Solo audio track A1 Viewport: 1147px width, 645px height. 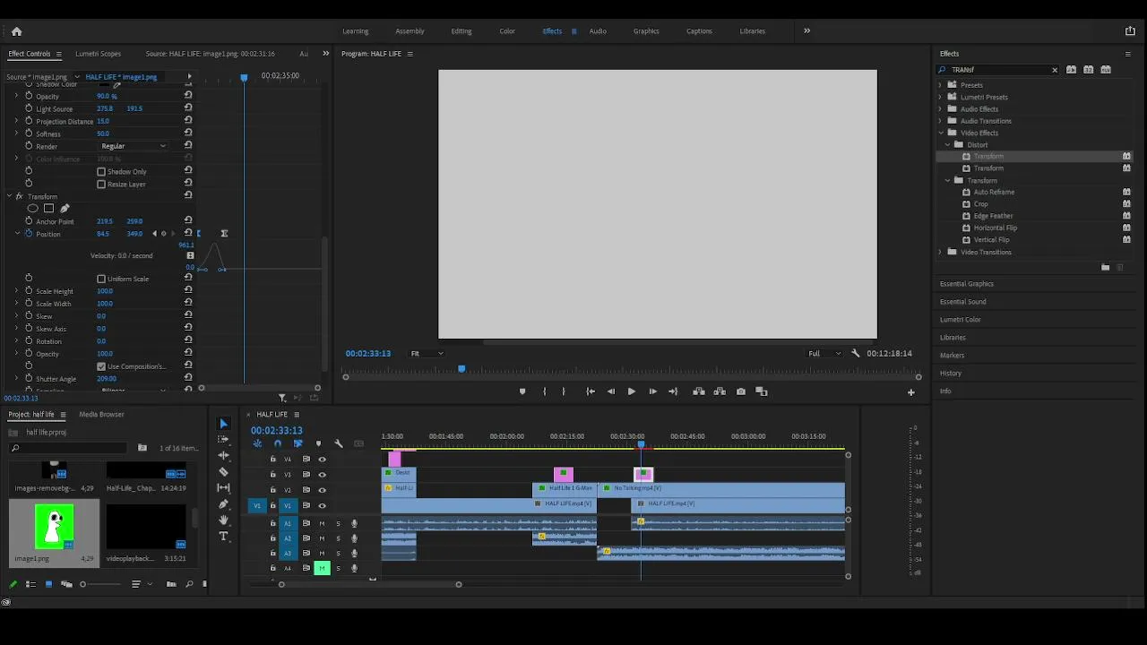[x=338, y=523]
